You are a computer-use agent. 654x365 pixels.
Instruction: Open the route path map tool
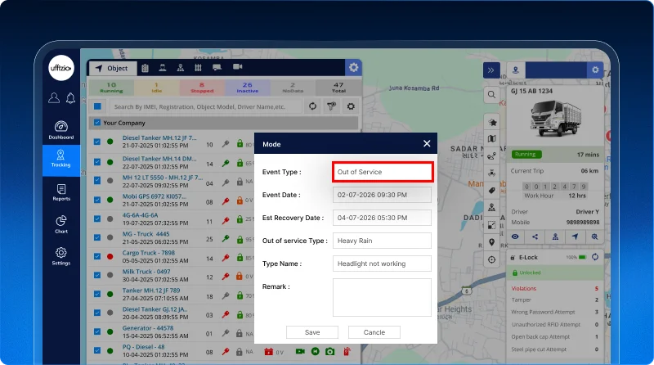(x=492, y=156)
